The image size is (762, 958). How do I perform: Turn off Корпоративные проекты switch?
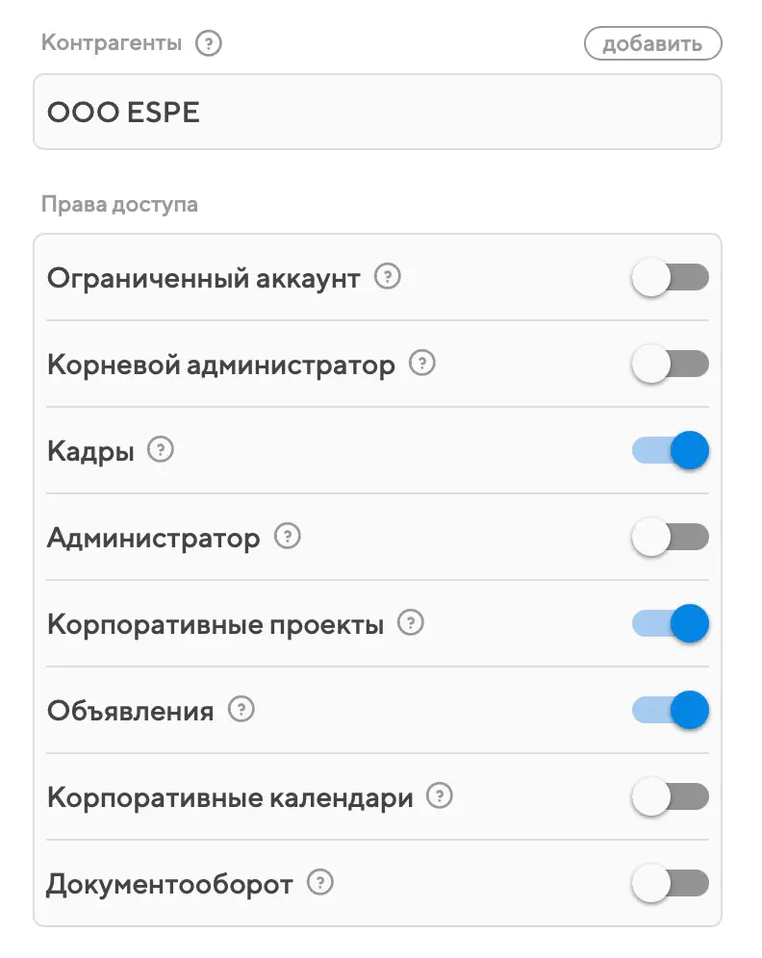coord(670,623)
